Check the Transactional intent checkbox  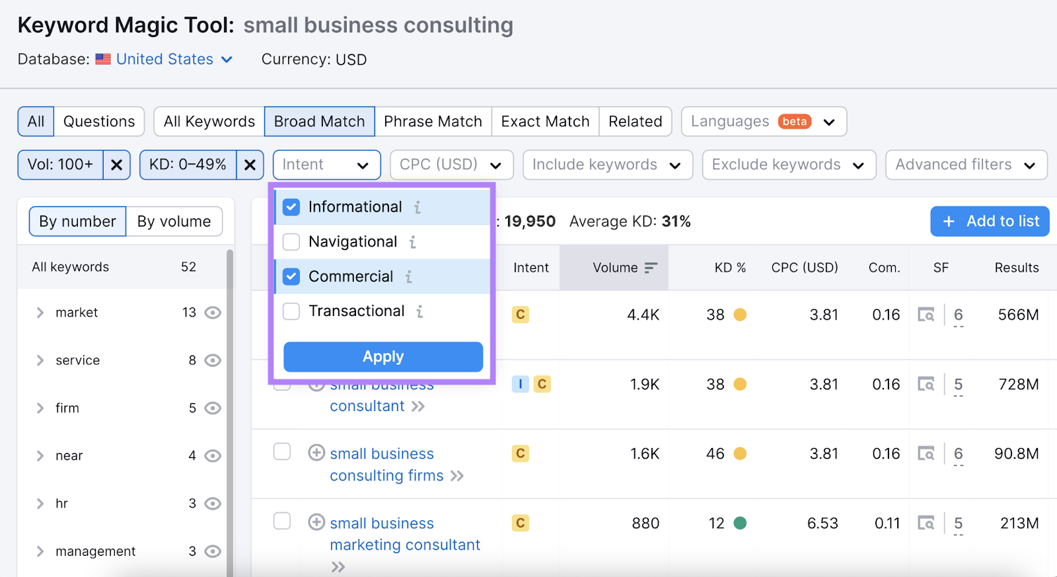[291, 311]
